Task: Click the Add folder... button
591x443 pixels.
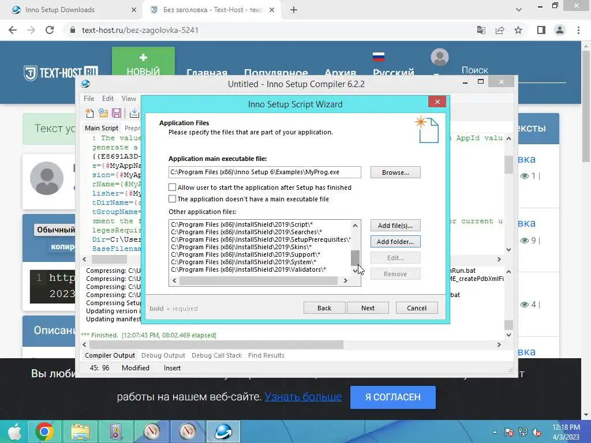Action: click(x=395, y=242)
